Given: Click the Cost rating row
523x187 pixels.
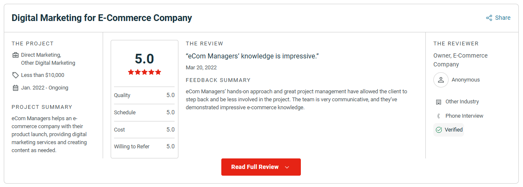Looking at the screenshot, I should point(144,130).
